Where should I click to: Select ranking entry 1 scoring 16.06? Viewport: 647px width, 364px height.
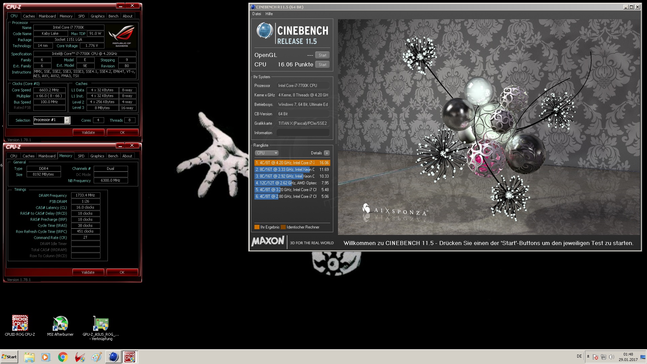(292, 163)
